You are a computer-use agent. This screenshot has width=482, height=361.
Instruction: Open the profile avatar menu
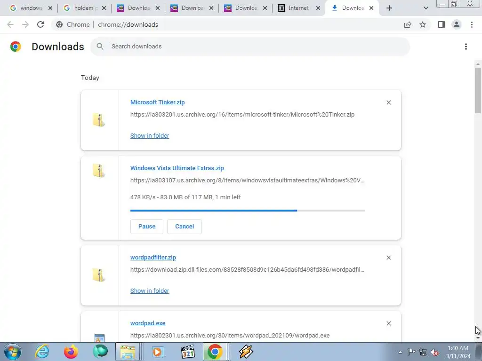click(457, 24)
